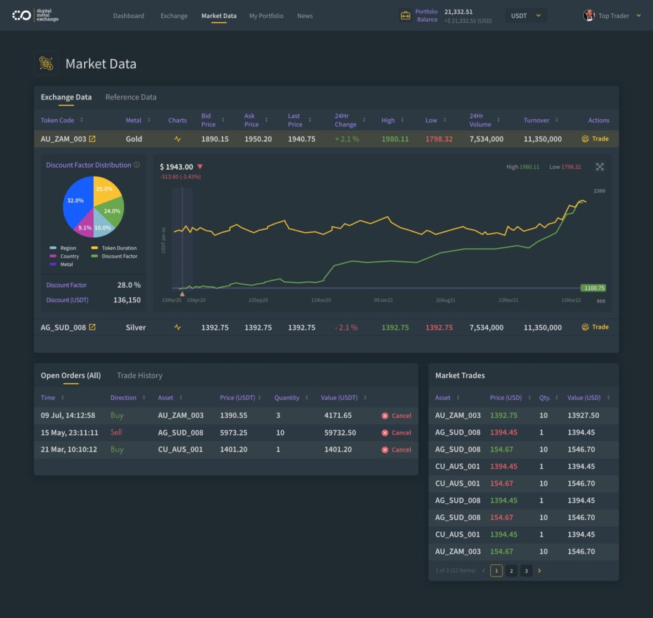
Task: Toggle the chart icon in Silver row
Action: (x=177, y=327)
